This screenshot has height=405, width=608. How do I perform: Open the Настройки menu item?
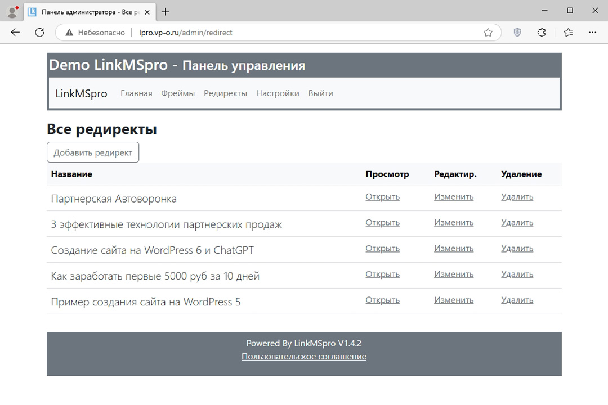tap(278, 93)
